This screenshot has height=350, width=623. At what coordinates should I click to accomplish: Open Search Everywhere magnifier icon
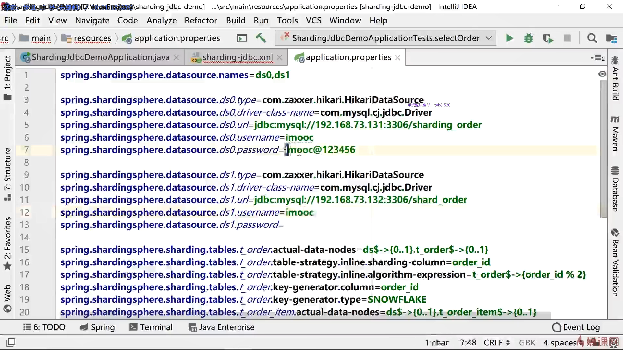[592, 38]
